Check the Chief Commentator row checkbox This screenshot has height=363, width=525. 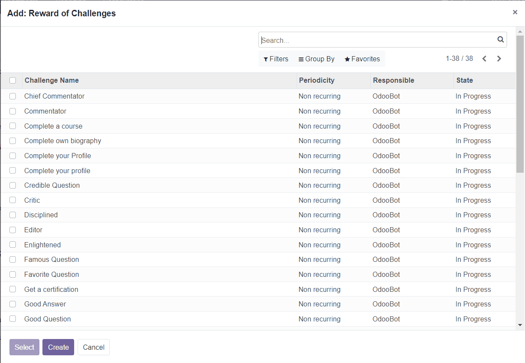click(12, 96)
